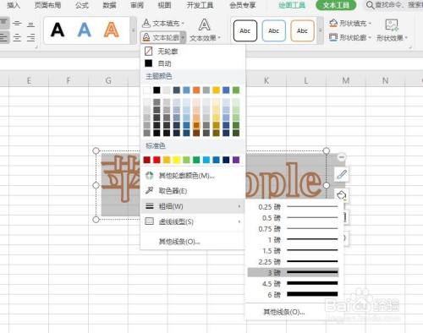
Task: Open the 页面布局 ribbon tab
Action: (48, 5)
